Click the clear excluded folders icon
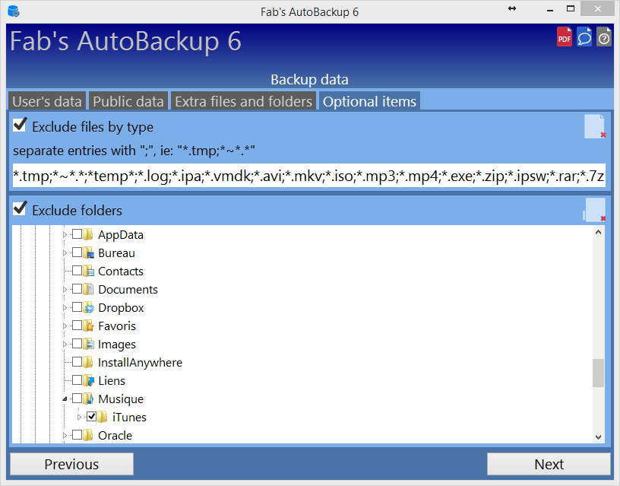The width and height of the screenshot is (620, 486). point(595,210)
